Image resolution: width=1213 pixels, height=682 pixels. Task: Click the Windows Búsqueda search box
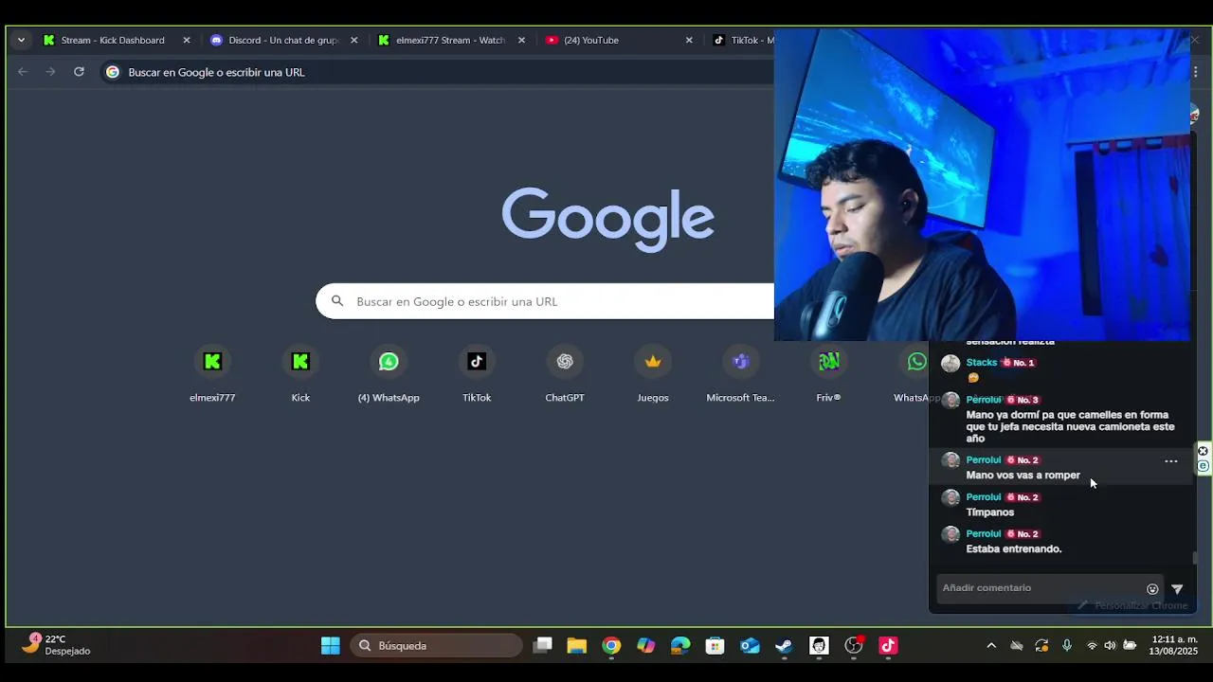(436, 646)
